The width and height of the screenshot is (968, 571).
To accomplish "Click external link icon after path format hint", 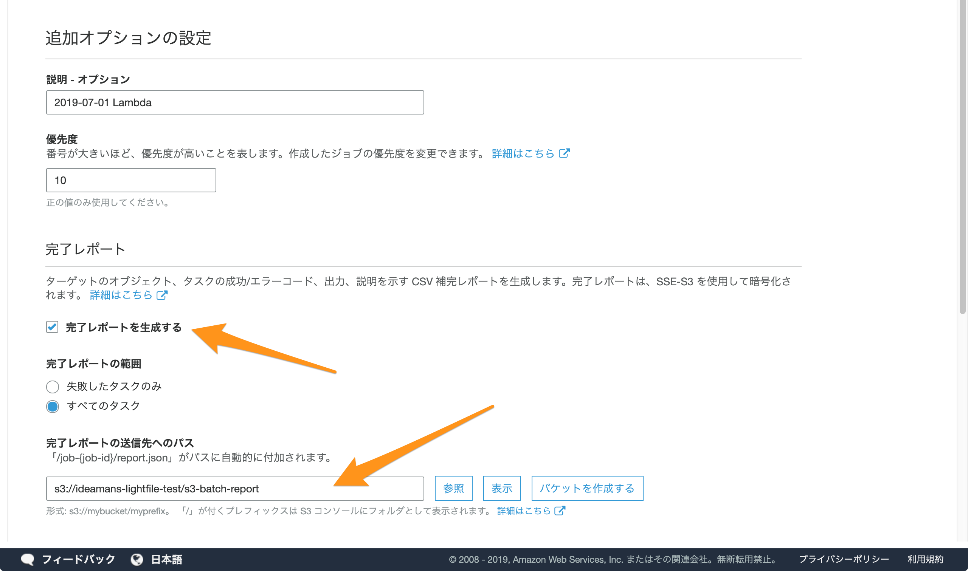I will [x=560, y=510].
